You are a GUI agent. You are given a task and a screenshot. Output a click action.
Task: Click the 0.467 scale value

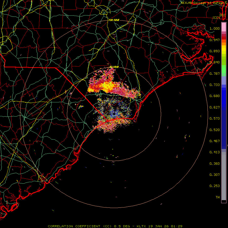(215, 141)
